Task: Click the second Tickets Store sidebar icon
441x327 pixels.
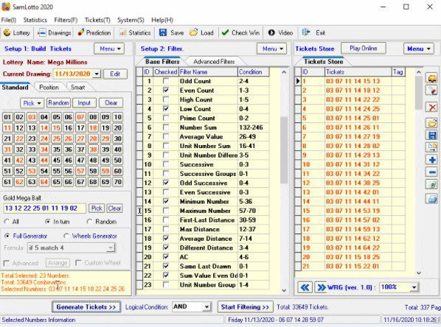Action: (x=432, y=91)
